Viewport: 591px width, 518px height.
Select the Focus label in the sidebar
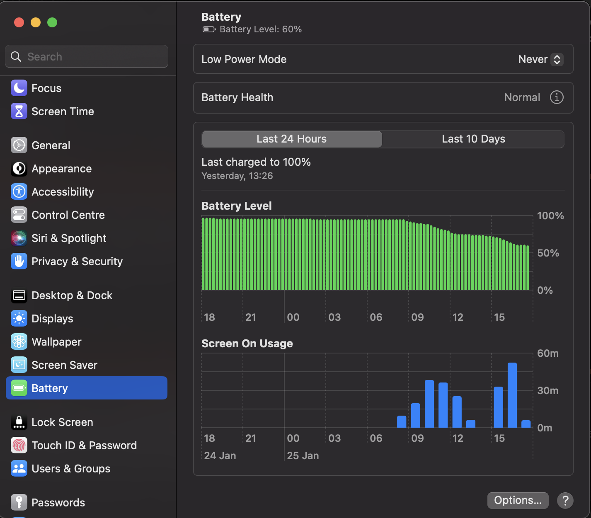[46, 88]
